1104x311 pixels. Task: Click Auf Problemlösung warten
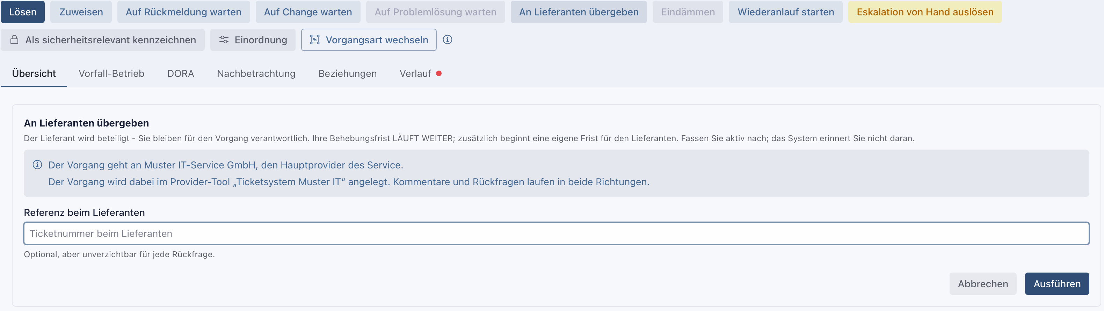click(435, 12)
